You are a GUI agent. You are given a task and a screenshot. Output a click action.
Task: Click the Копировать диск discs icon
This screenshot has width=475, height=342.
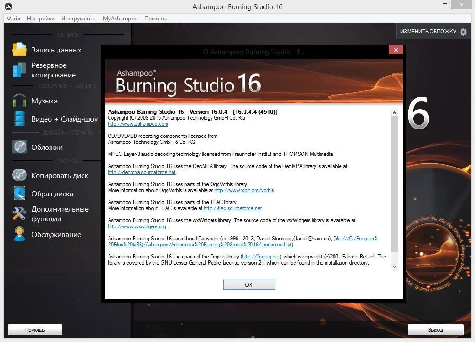coord(19,175)
